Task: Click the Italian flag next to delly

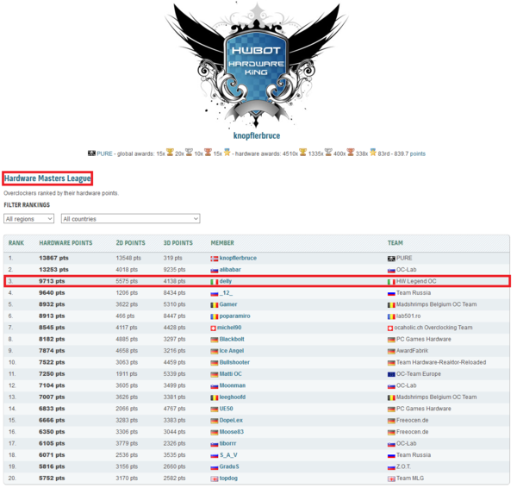Action: pos(215,282)
